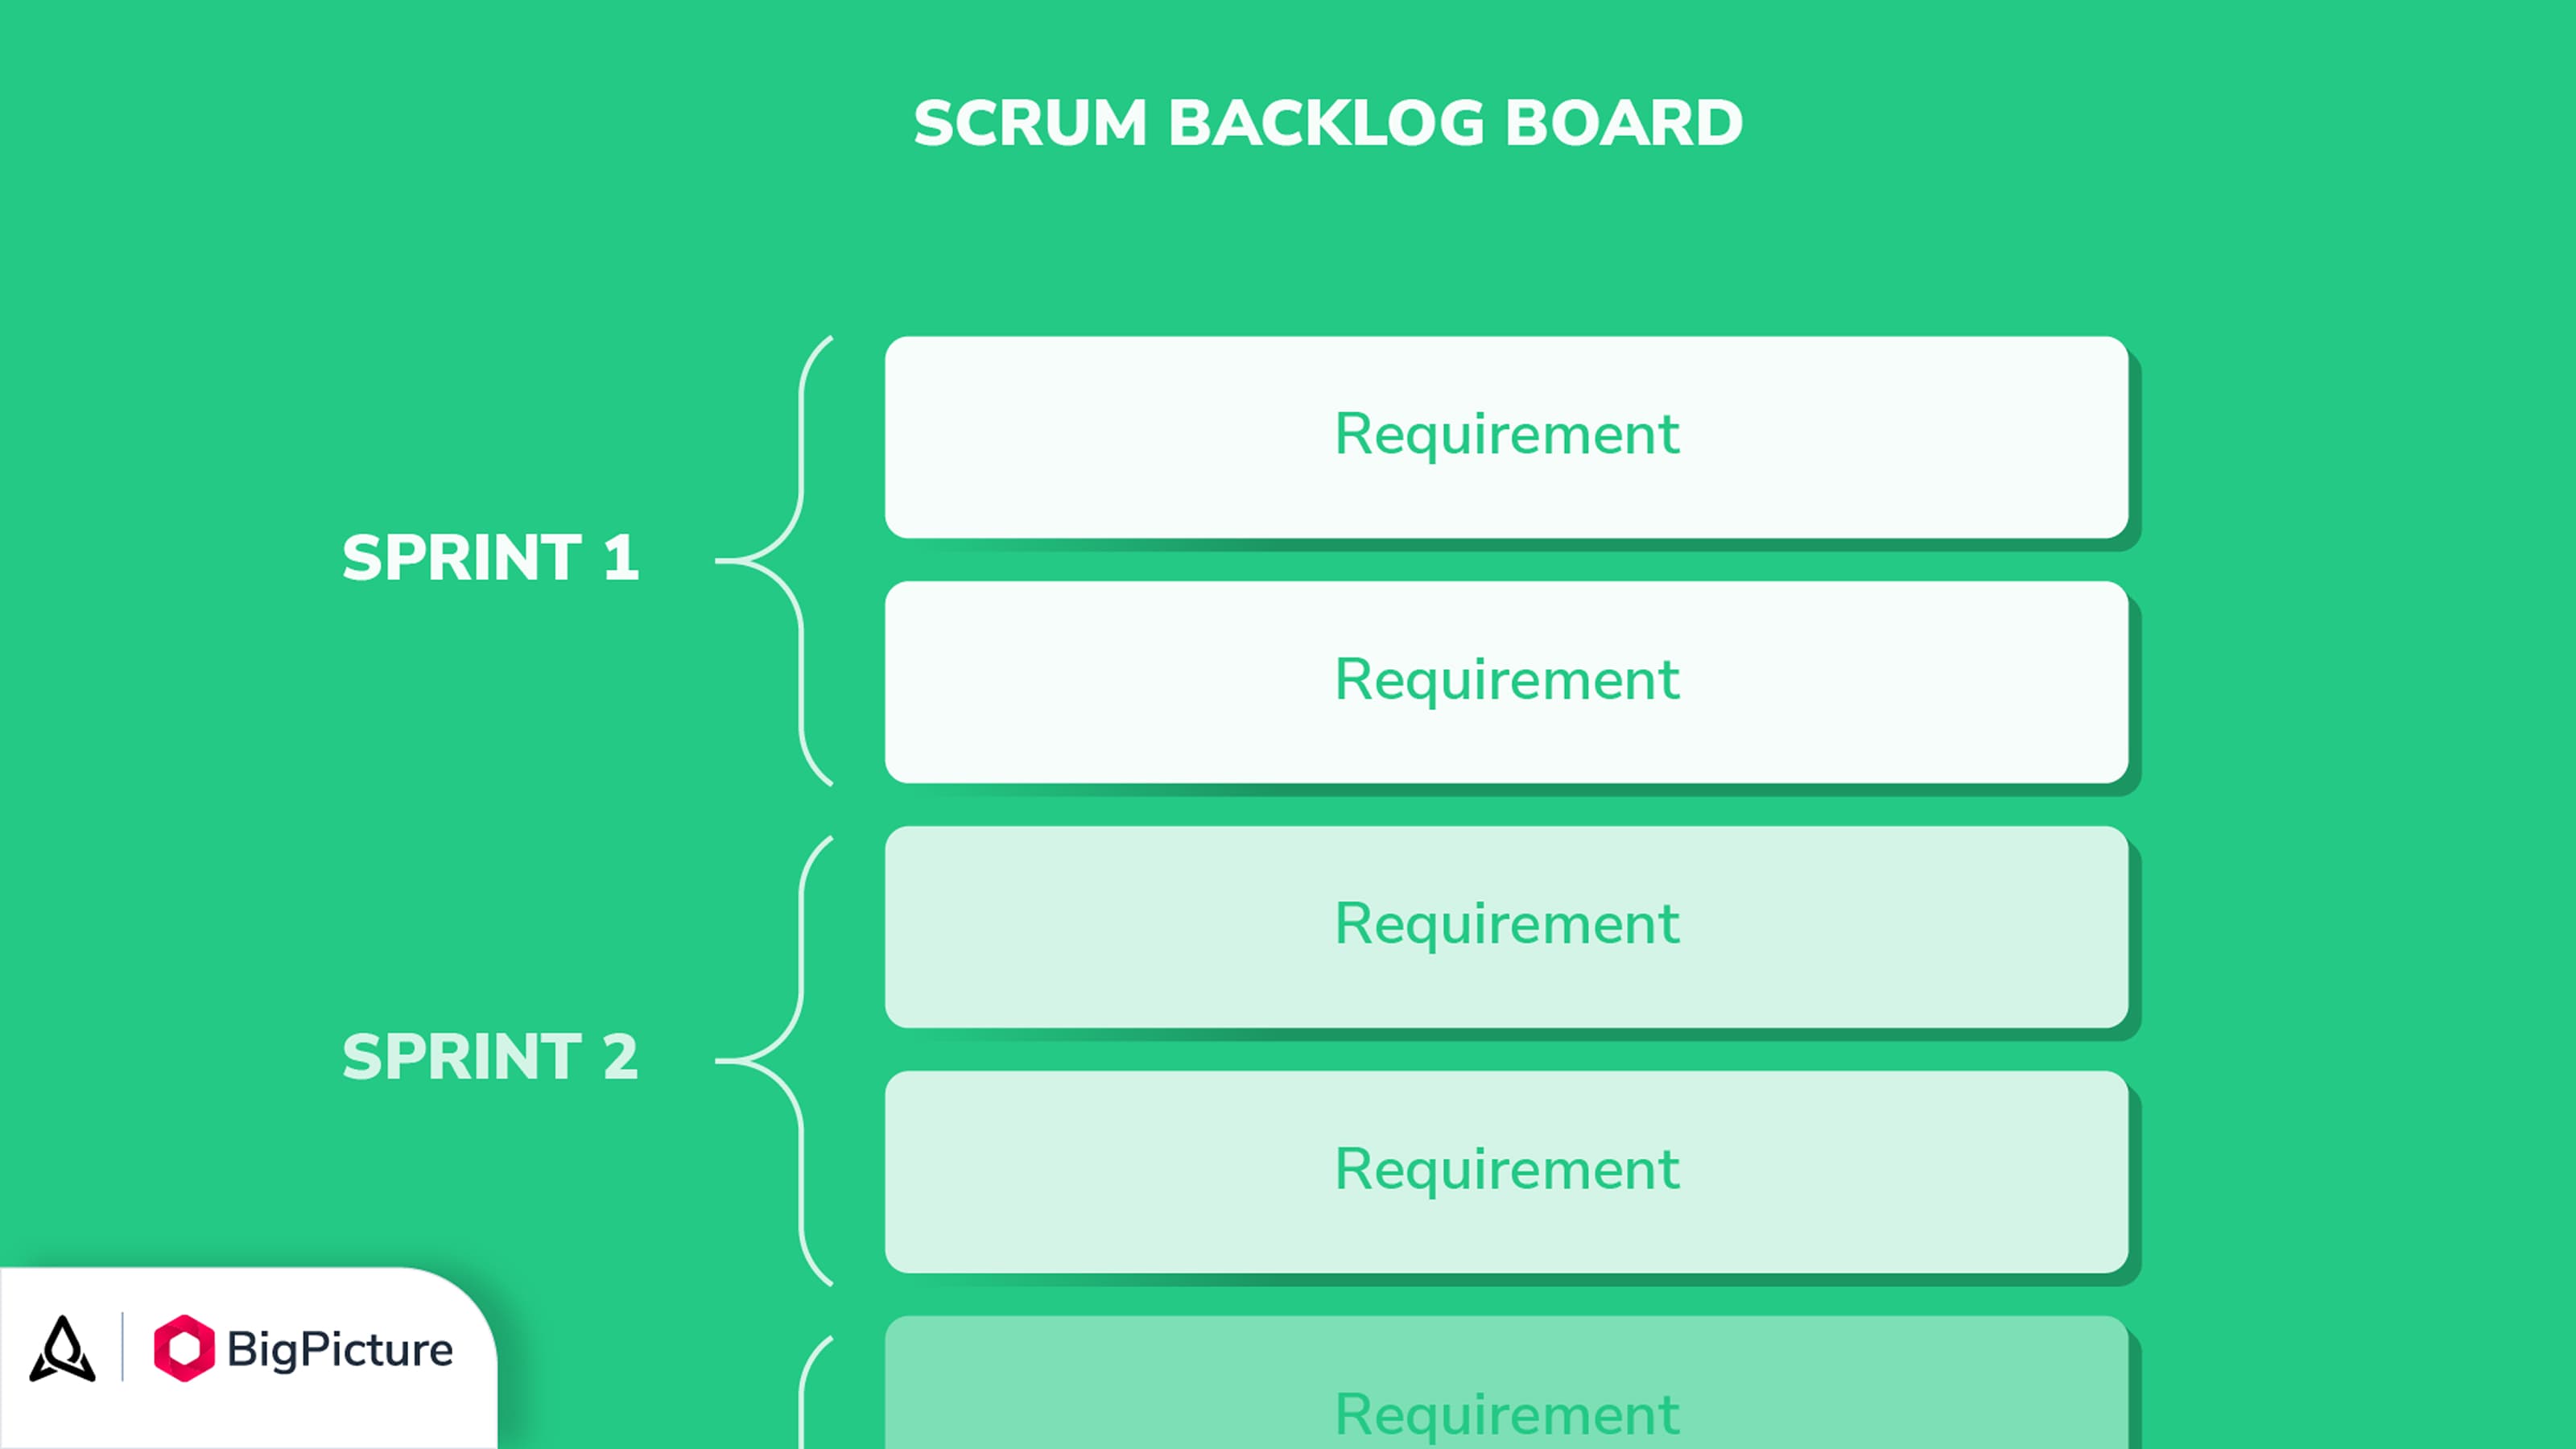
Task: Click the word BOARD in the title
Action: tap(1624, 123)
